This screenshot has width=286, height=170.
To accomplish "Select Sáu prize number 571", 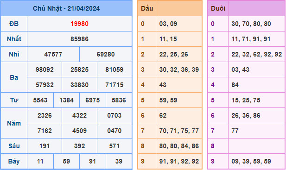I will pos(114,146).
